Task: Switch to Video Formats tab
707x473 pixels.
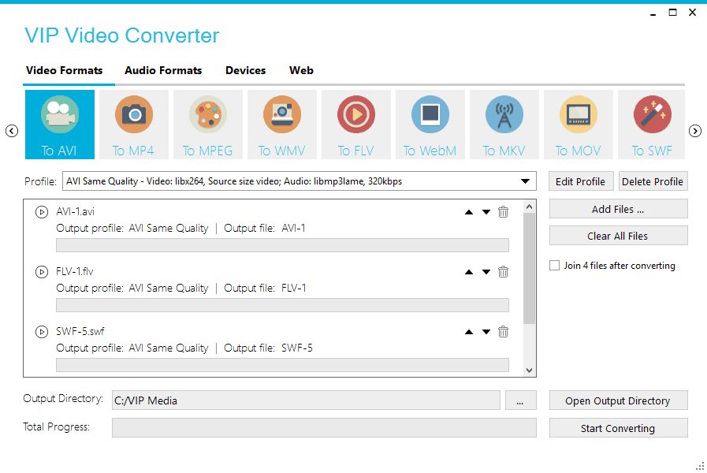Action: 64,70
